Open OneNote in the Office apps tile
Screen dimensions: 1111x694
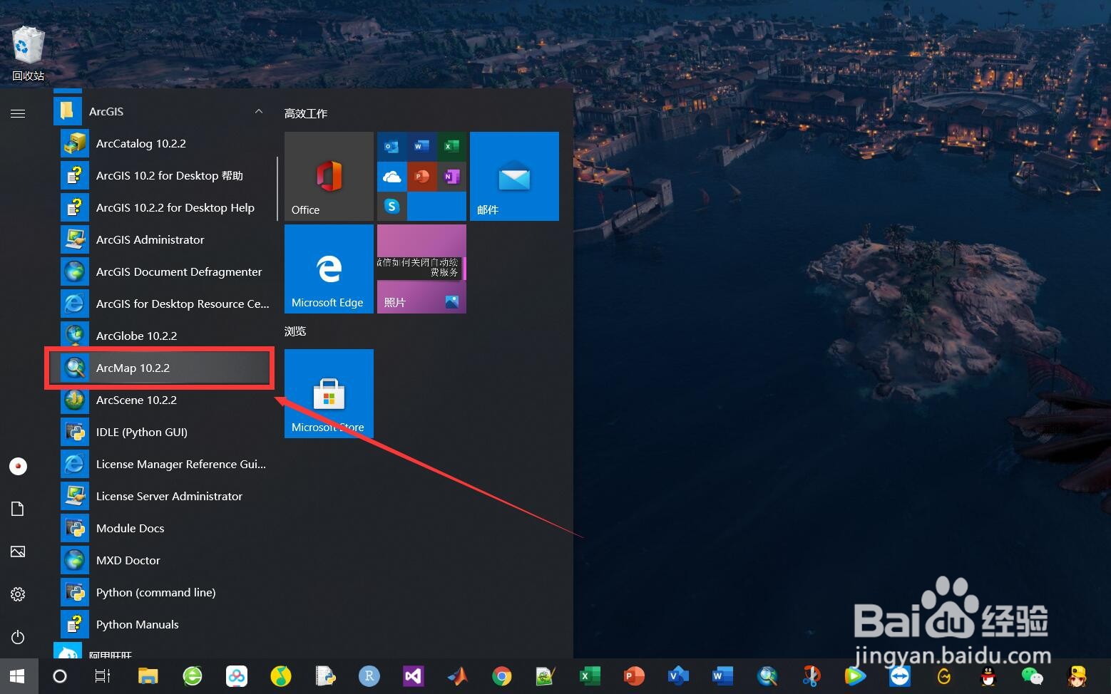point(451,176)
